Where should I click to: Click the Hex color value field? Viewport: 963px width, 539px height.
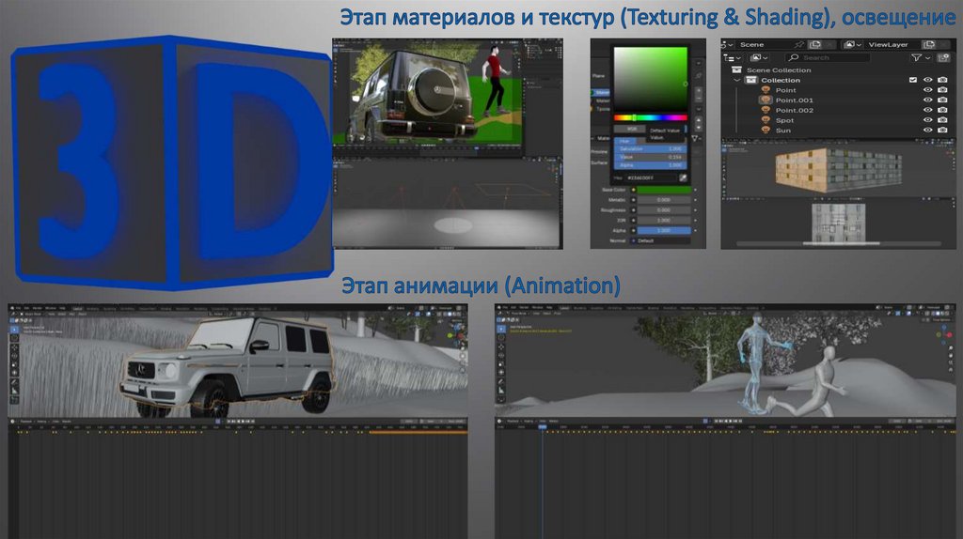[x=651, y=177]
